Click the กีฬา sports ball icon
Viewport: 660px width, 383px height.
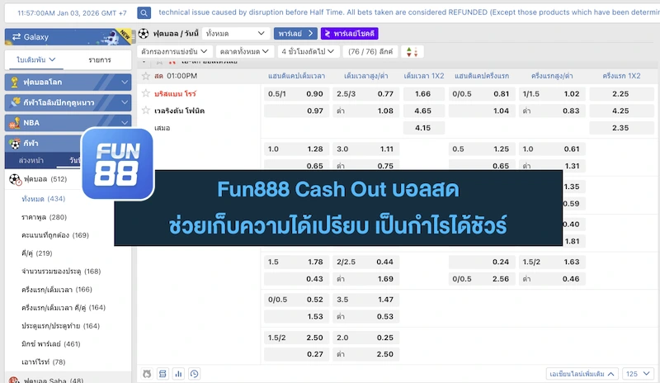15,144
